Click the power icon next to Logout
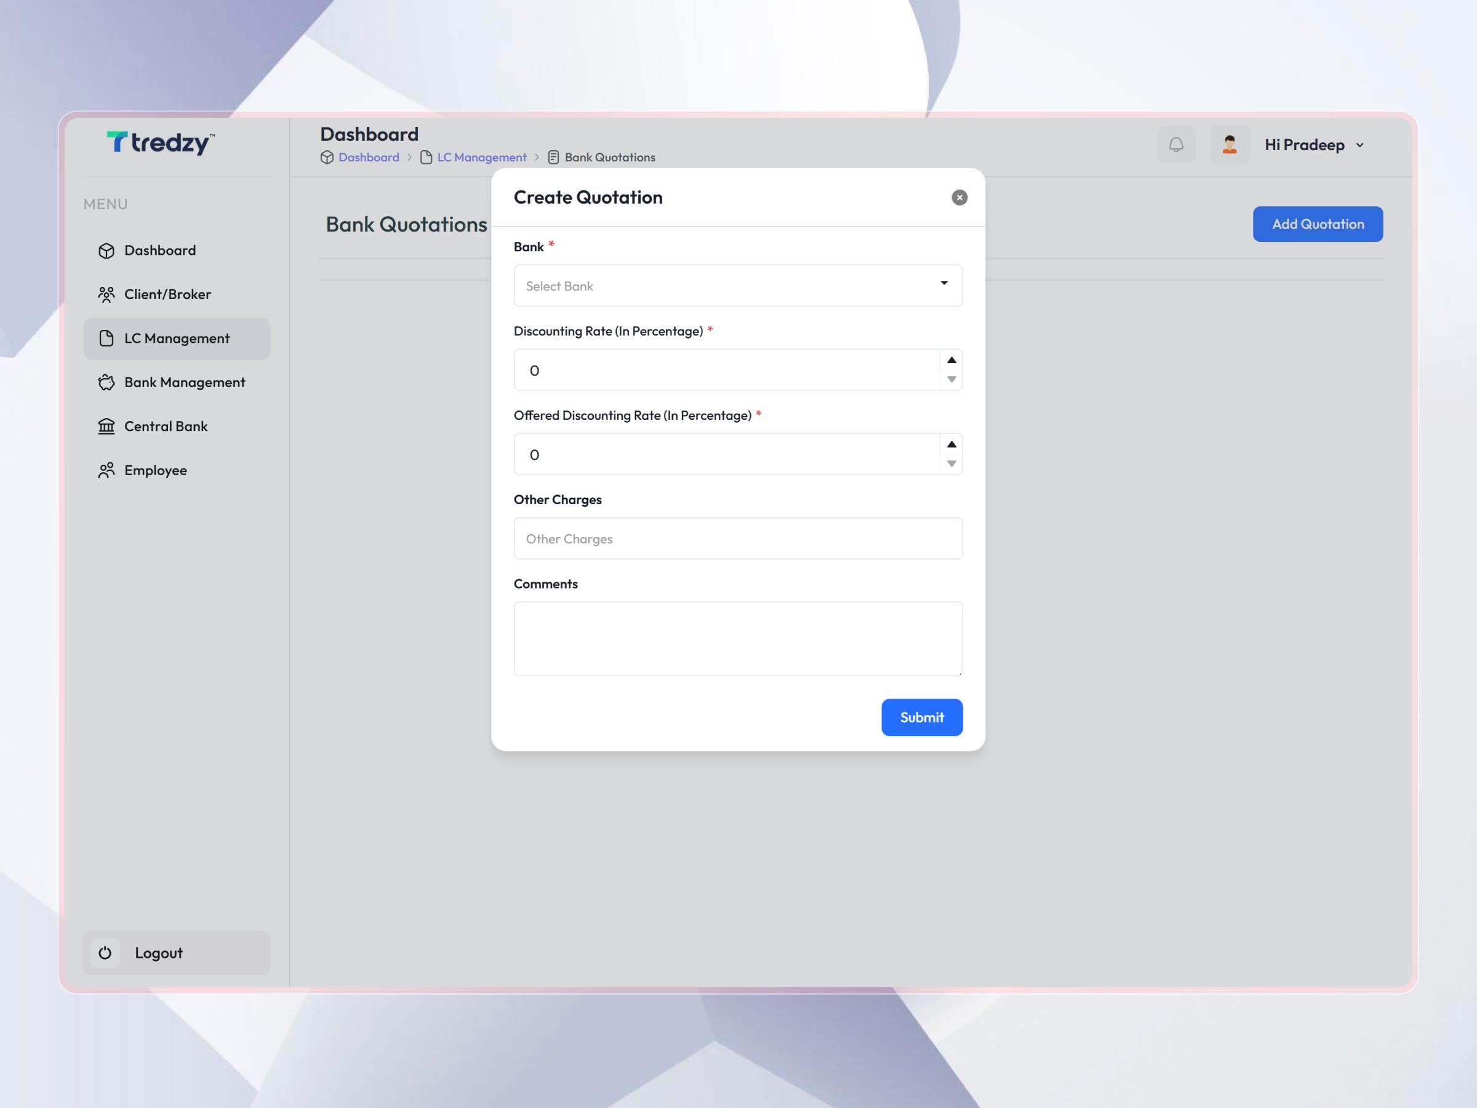Image resolution: width=1477 pixels, height=1108 pixels. coord(105,953)
